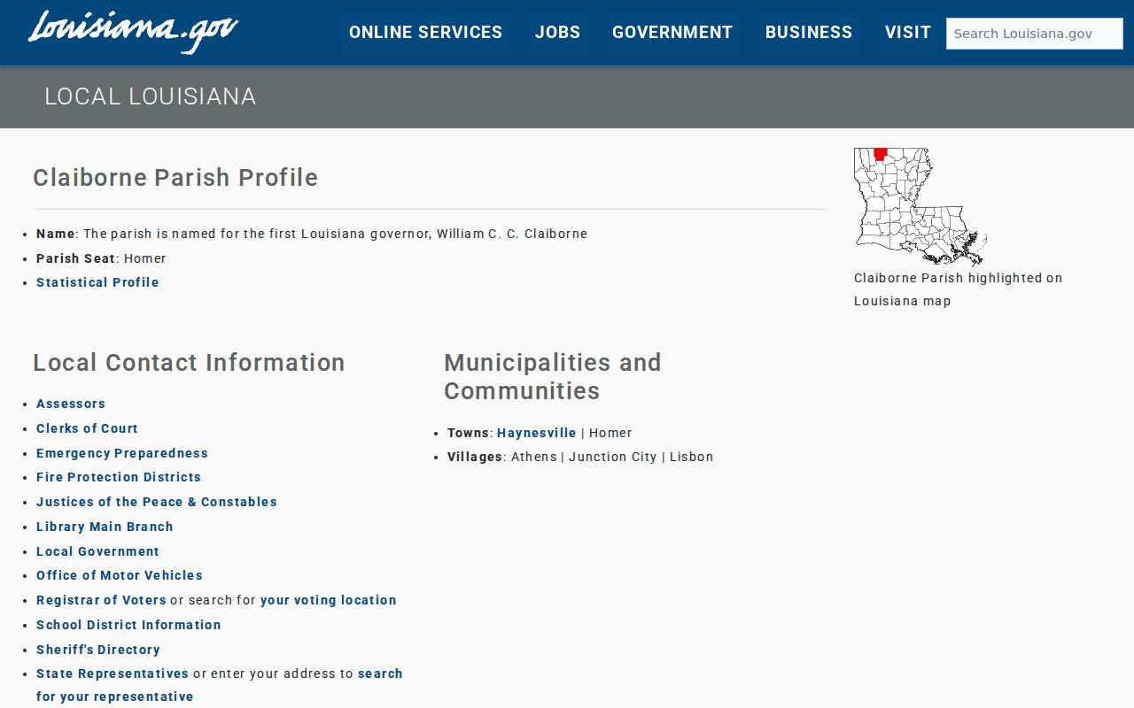Open Office of Motor Vehicles link
Viewport: 1134px width, 708px height.
point(120,575)
